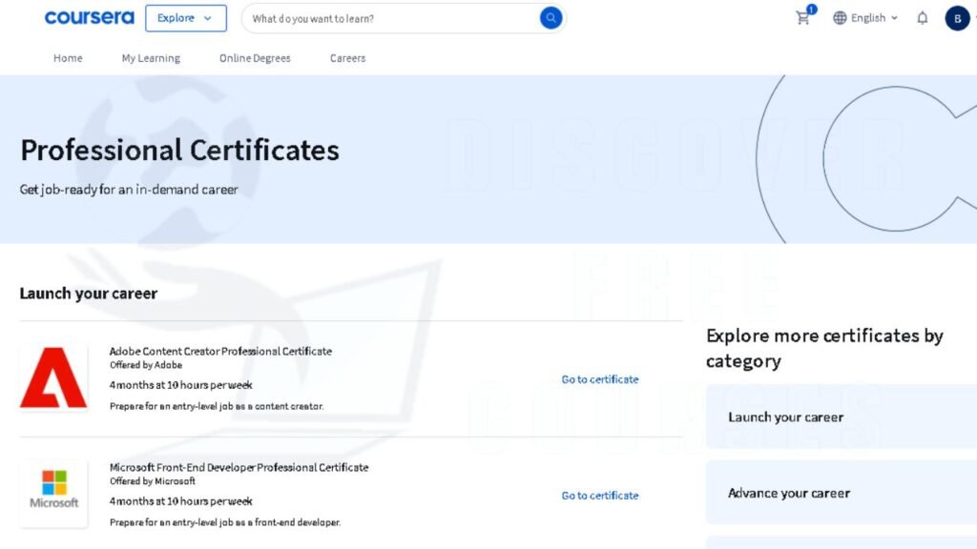The image size is (977, 549).
Task: Click the 'Launch your career' section heading
Action: point(89,294)
